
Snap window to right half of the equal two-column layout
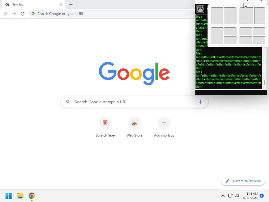tap(230, 16)
